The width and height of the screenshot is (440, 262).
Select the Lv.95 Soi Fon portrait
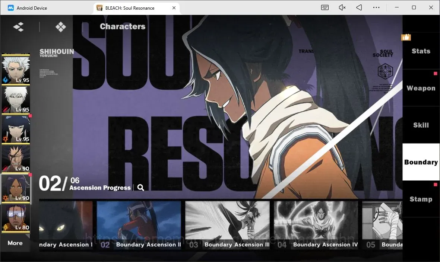coord(16,129)
